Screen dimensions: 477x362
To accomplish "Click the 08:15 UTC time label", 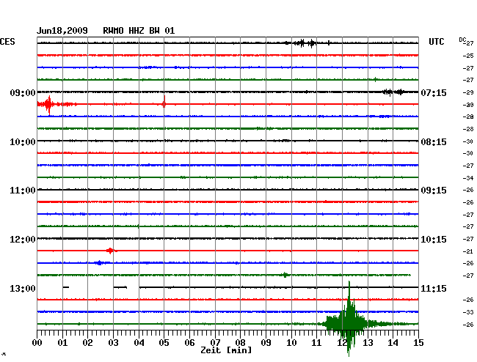I will 434,142.
